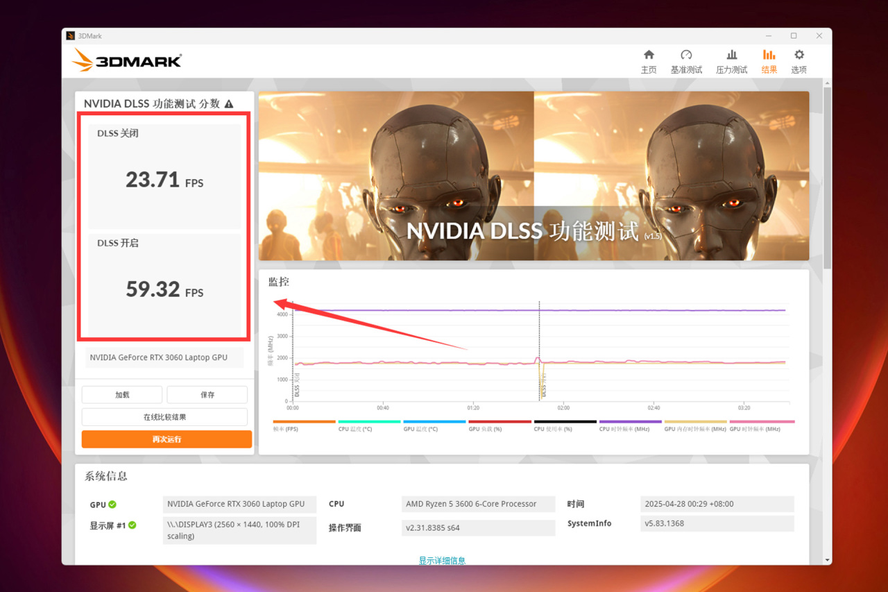This screenshot has width=888, height=592.
Task: Click the green check icon next to 显示屏 #1
Action: pos(132,525)
